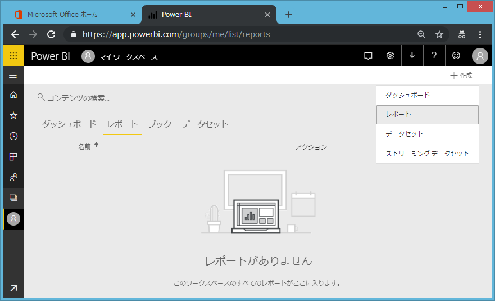Image resolution: width=495 pixels, height=301 pixels.
Task: Open the incognito indicator icon
Action: (x=461, y=34)
